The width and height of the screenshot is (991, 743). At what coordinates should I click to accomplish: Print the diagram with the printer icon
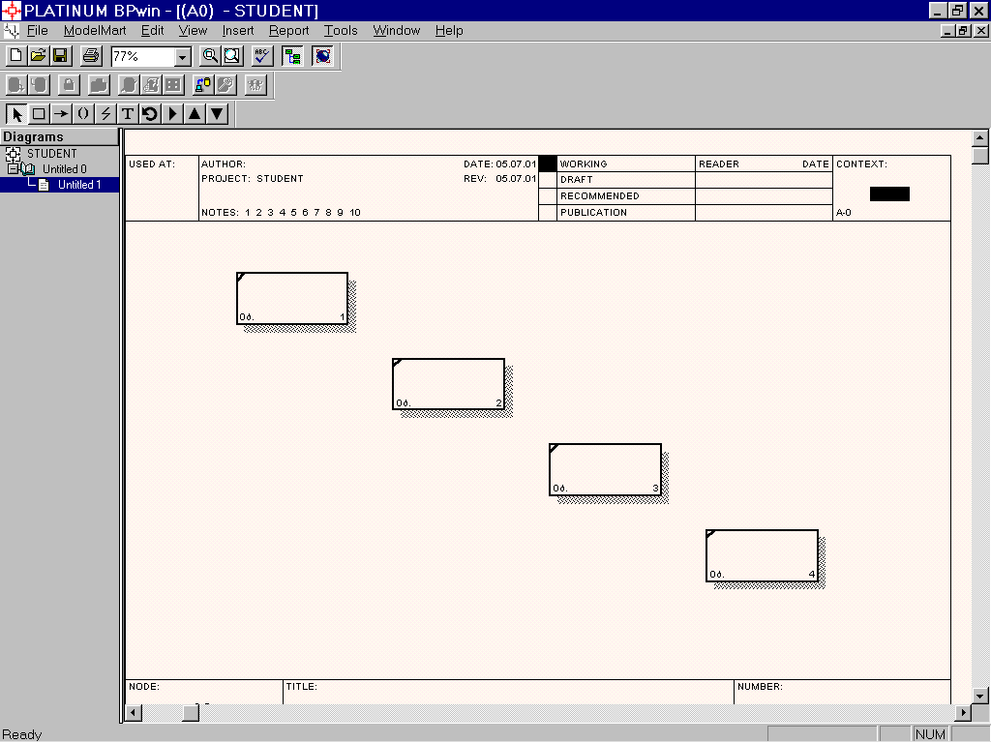click(x=91, y=56)
